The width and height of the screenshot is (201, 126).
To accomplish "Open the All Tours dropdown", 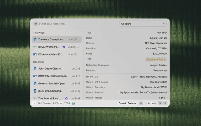I will click(x=143, y=24).
